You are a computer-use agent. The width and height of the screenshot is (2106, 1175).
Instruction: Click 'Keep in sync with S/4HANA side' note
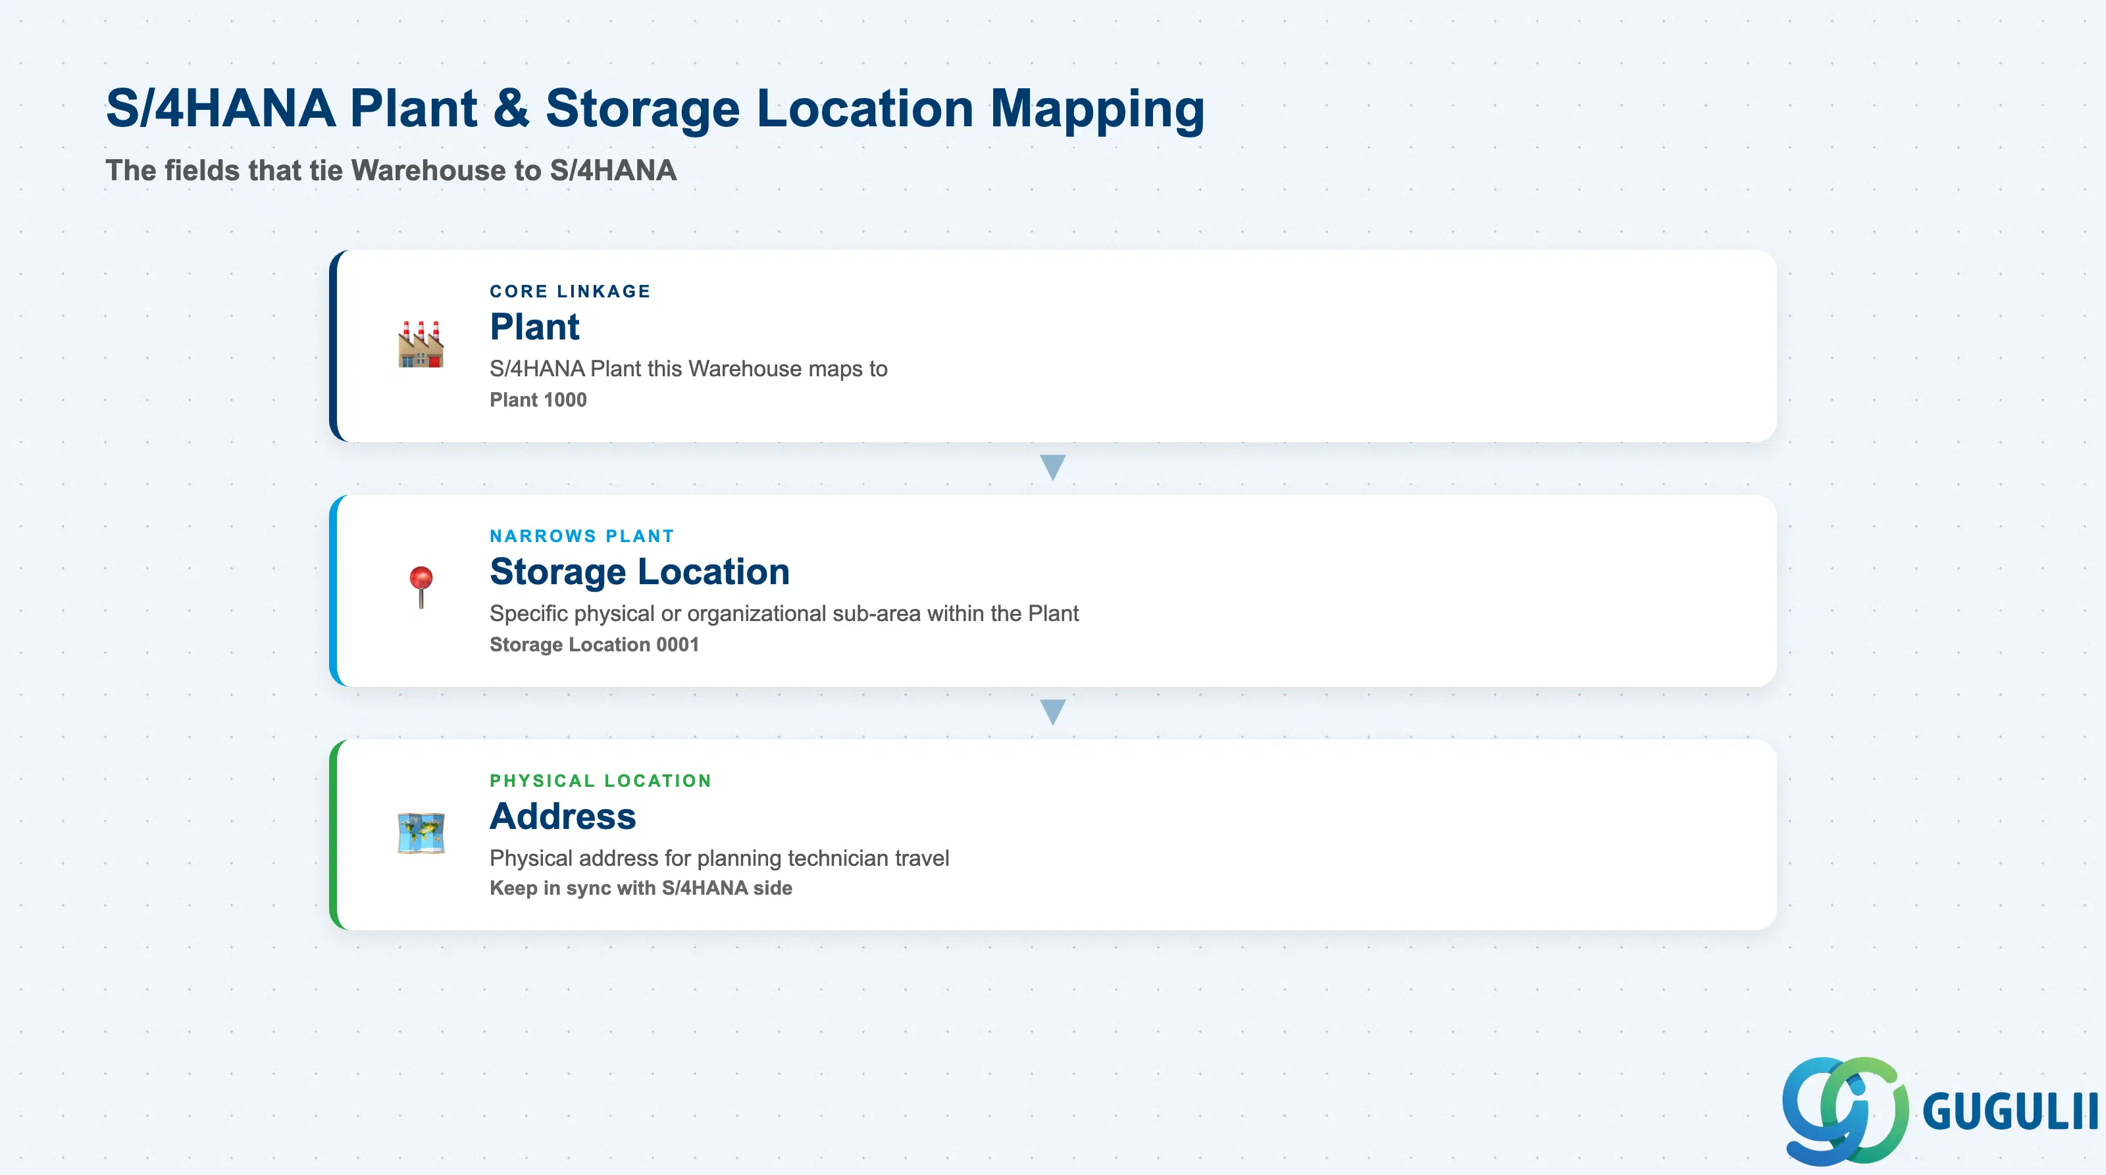click(x=641, y=888)
